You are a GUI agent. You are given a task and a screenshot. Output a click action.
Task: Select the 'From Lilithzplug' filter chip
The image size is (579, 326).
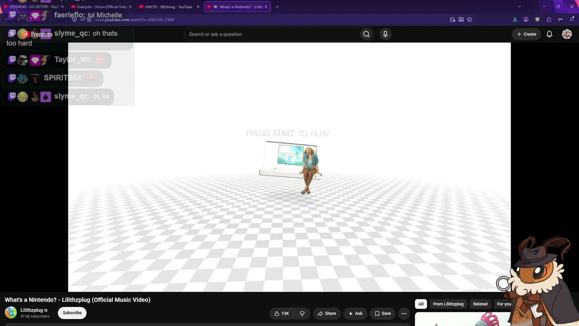click(x=448, y=304)
